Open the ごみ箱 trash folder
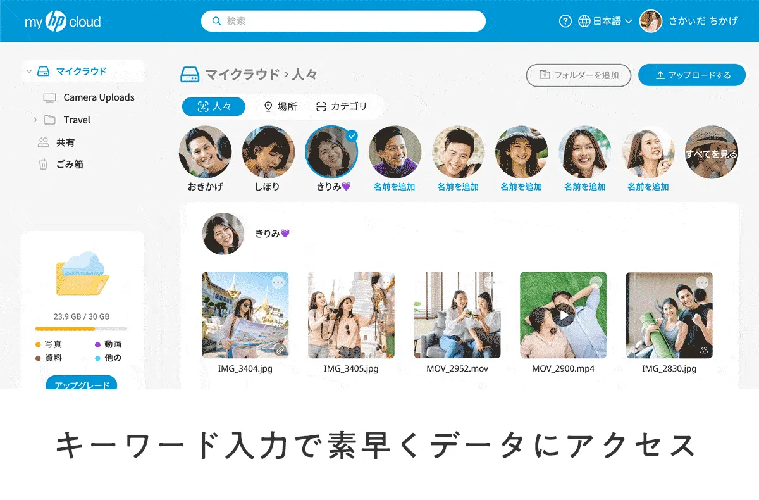This screenshot has width=759, height=500. pyautogui.click(x=70, y=164)
